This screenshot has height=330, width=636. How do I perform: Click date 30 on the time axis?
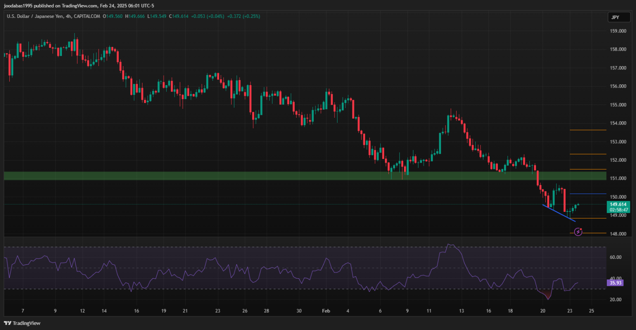tap(298, 311)
